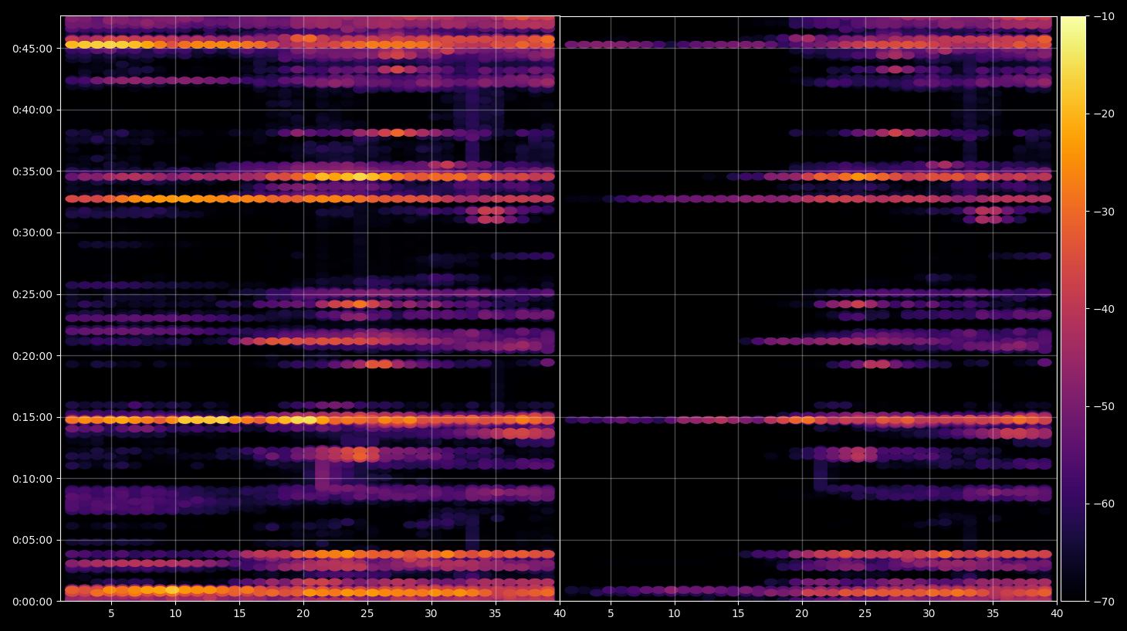Select x-axis label 30 of the right plot

pos(929,614)
